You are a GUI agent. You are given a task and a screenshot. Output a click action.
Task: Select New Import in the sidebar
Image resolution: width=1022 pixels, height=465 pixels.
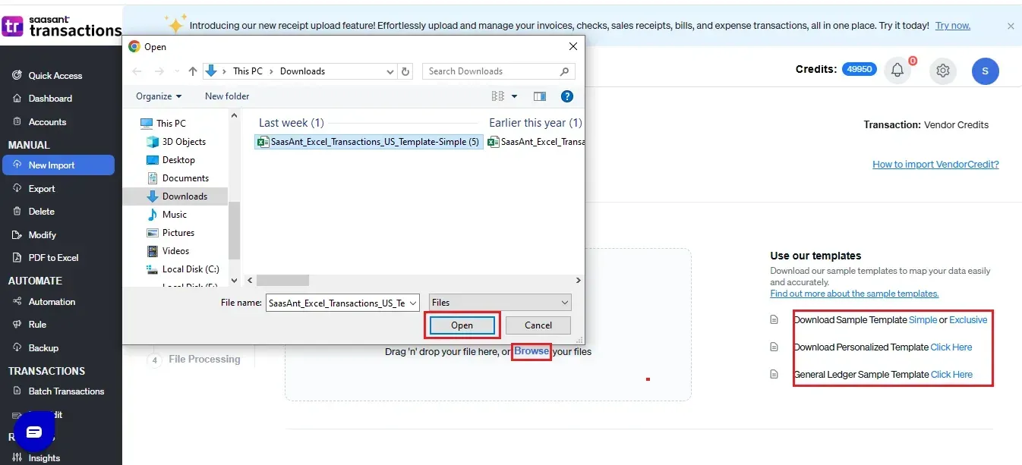pyautogui.click(x=53, y=165)
